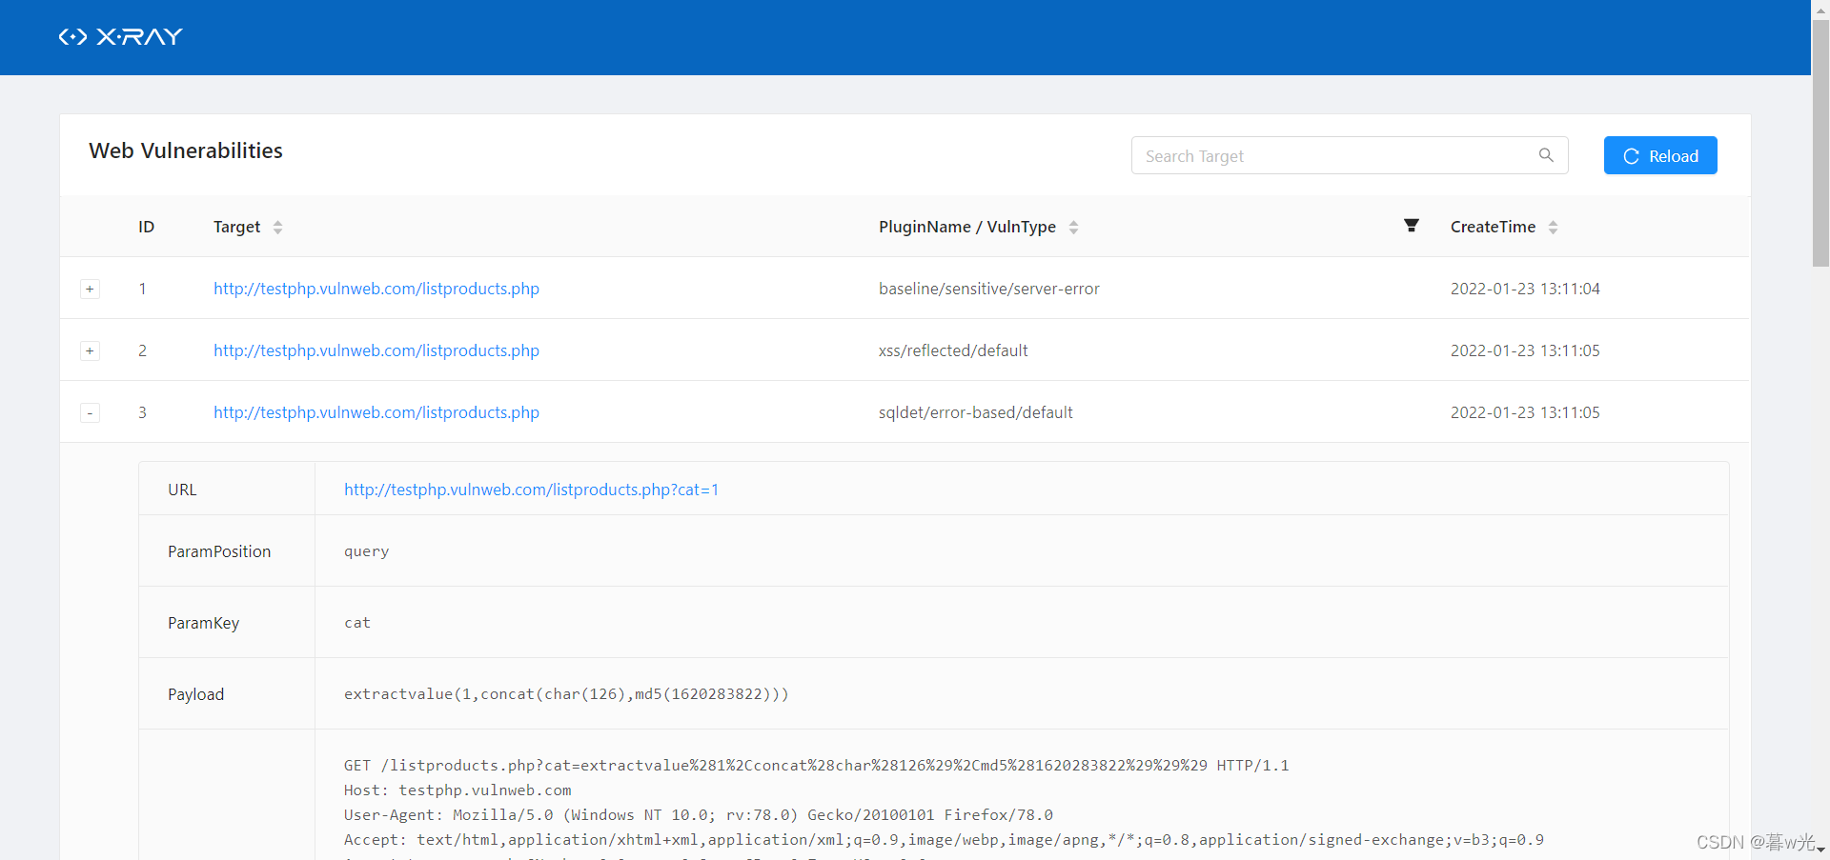Click timestamp 2022-01-23 13:11:04

pos(1525,289)
